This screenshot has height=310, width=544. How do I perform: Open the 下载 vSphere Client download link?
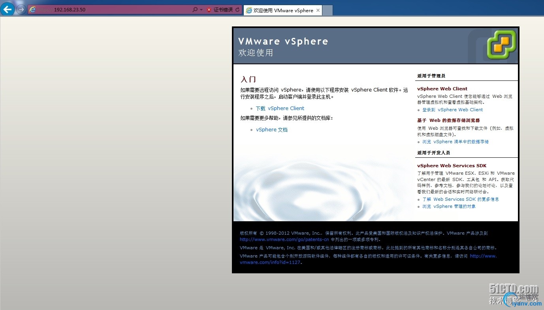coord(280,108)
